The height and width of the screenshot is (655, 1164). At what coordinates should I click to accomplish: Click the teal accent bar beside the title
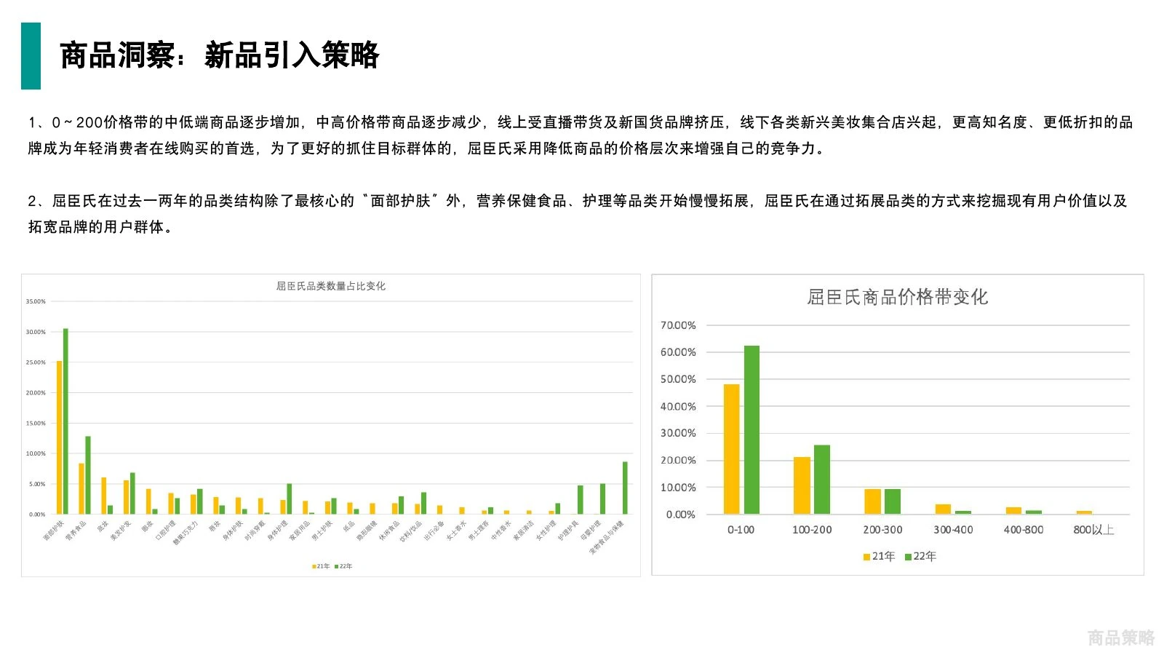pyautogui.click(x=31, y=56)
